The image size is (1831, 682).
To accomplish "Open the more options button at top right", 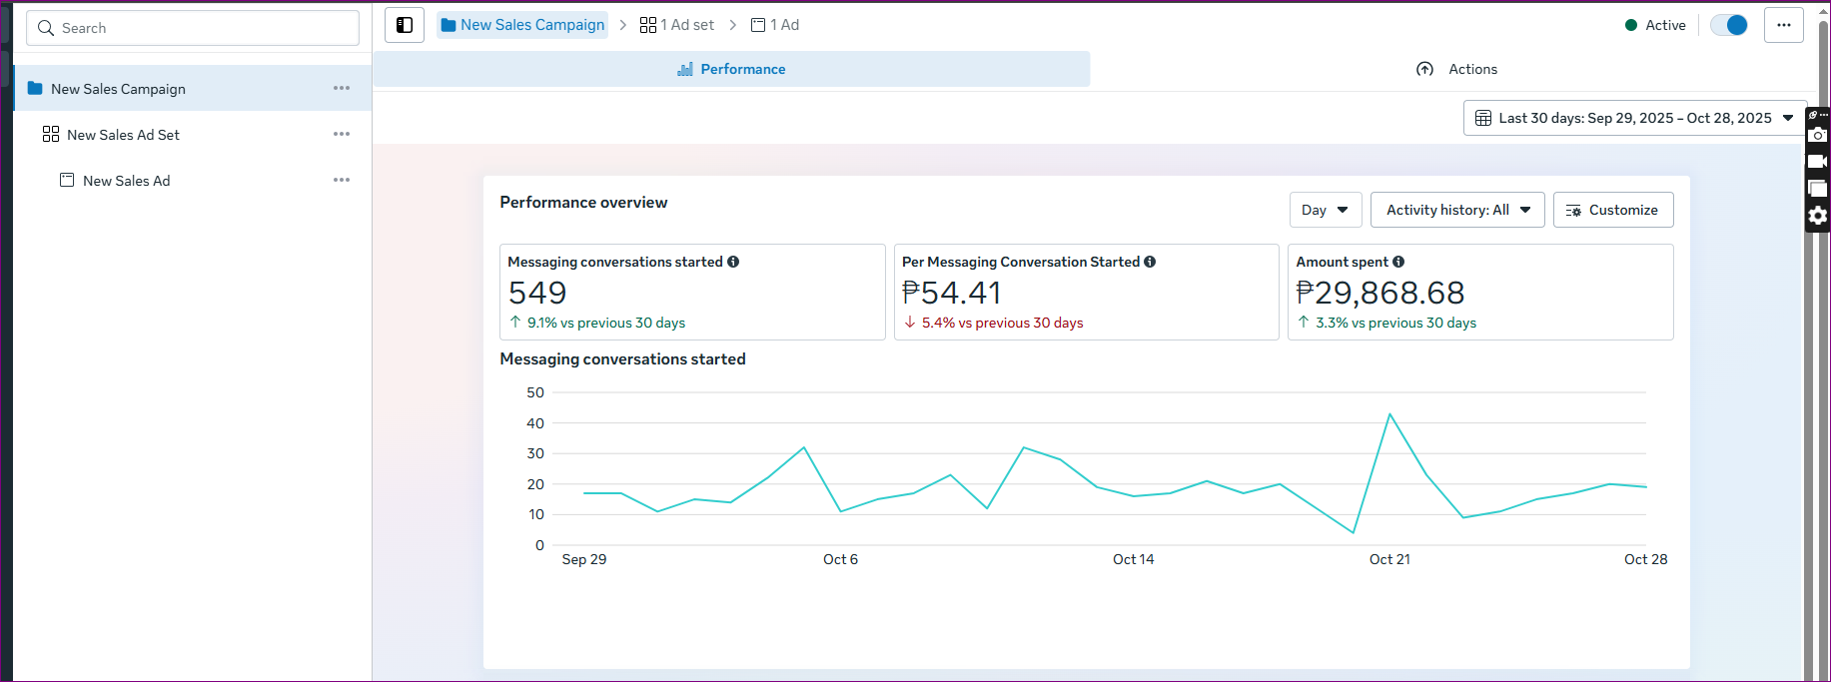I will tap(1783, 25).
